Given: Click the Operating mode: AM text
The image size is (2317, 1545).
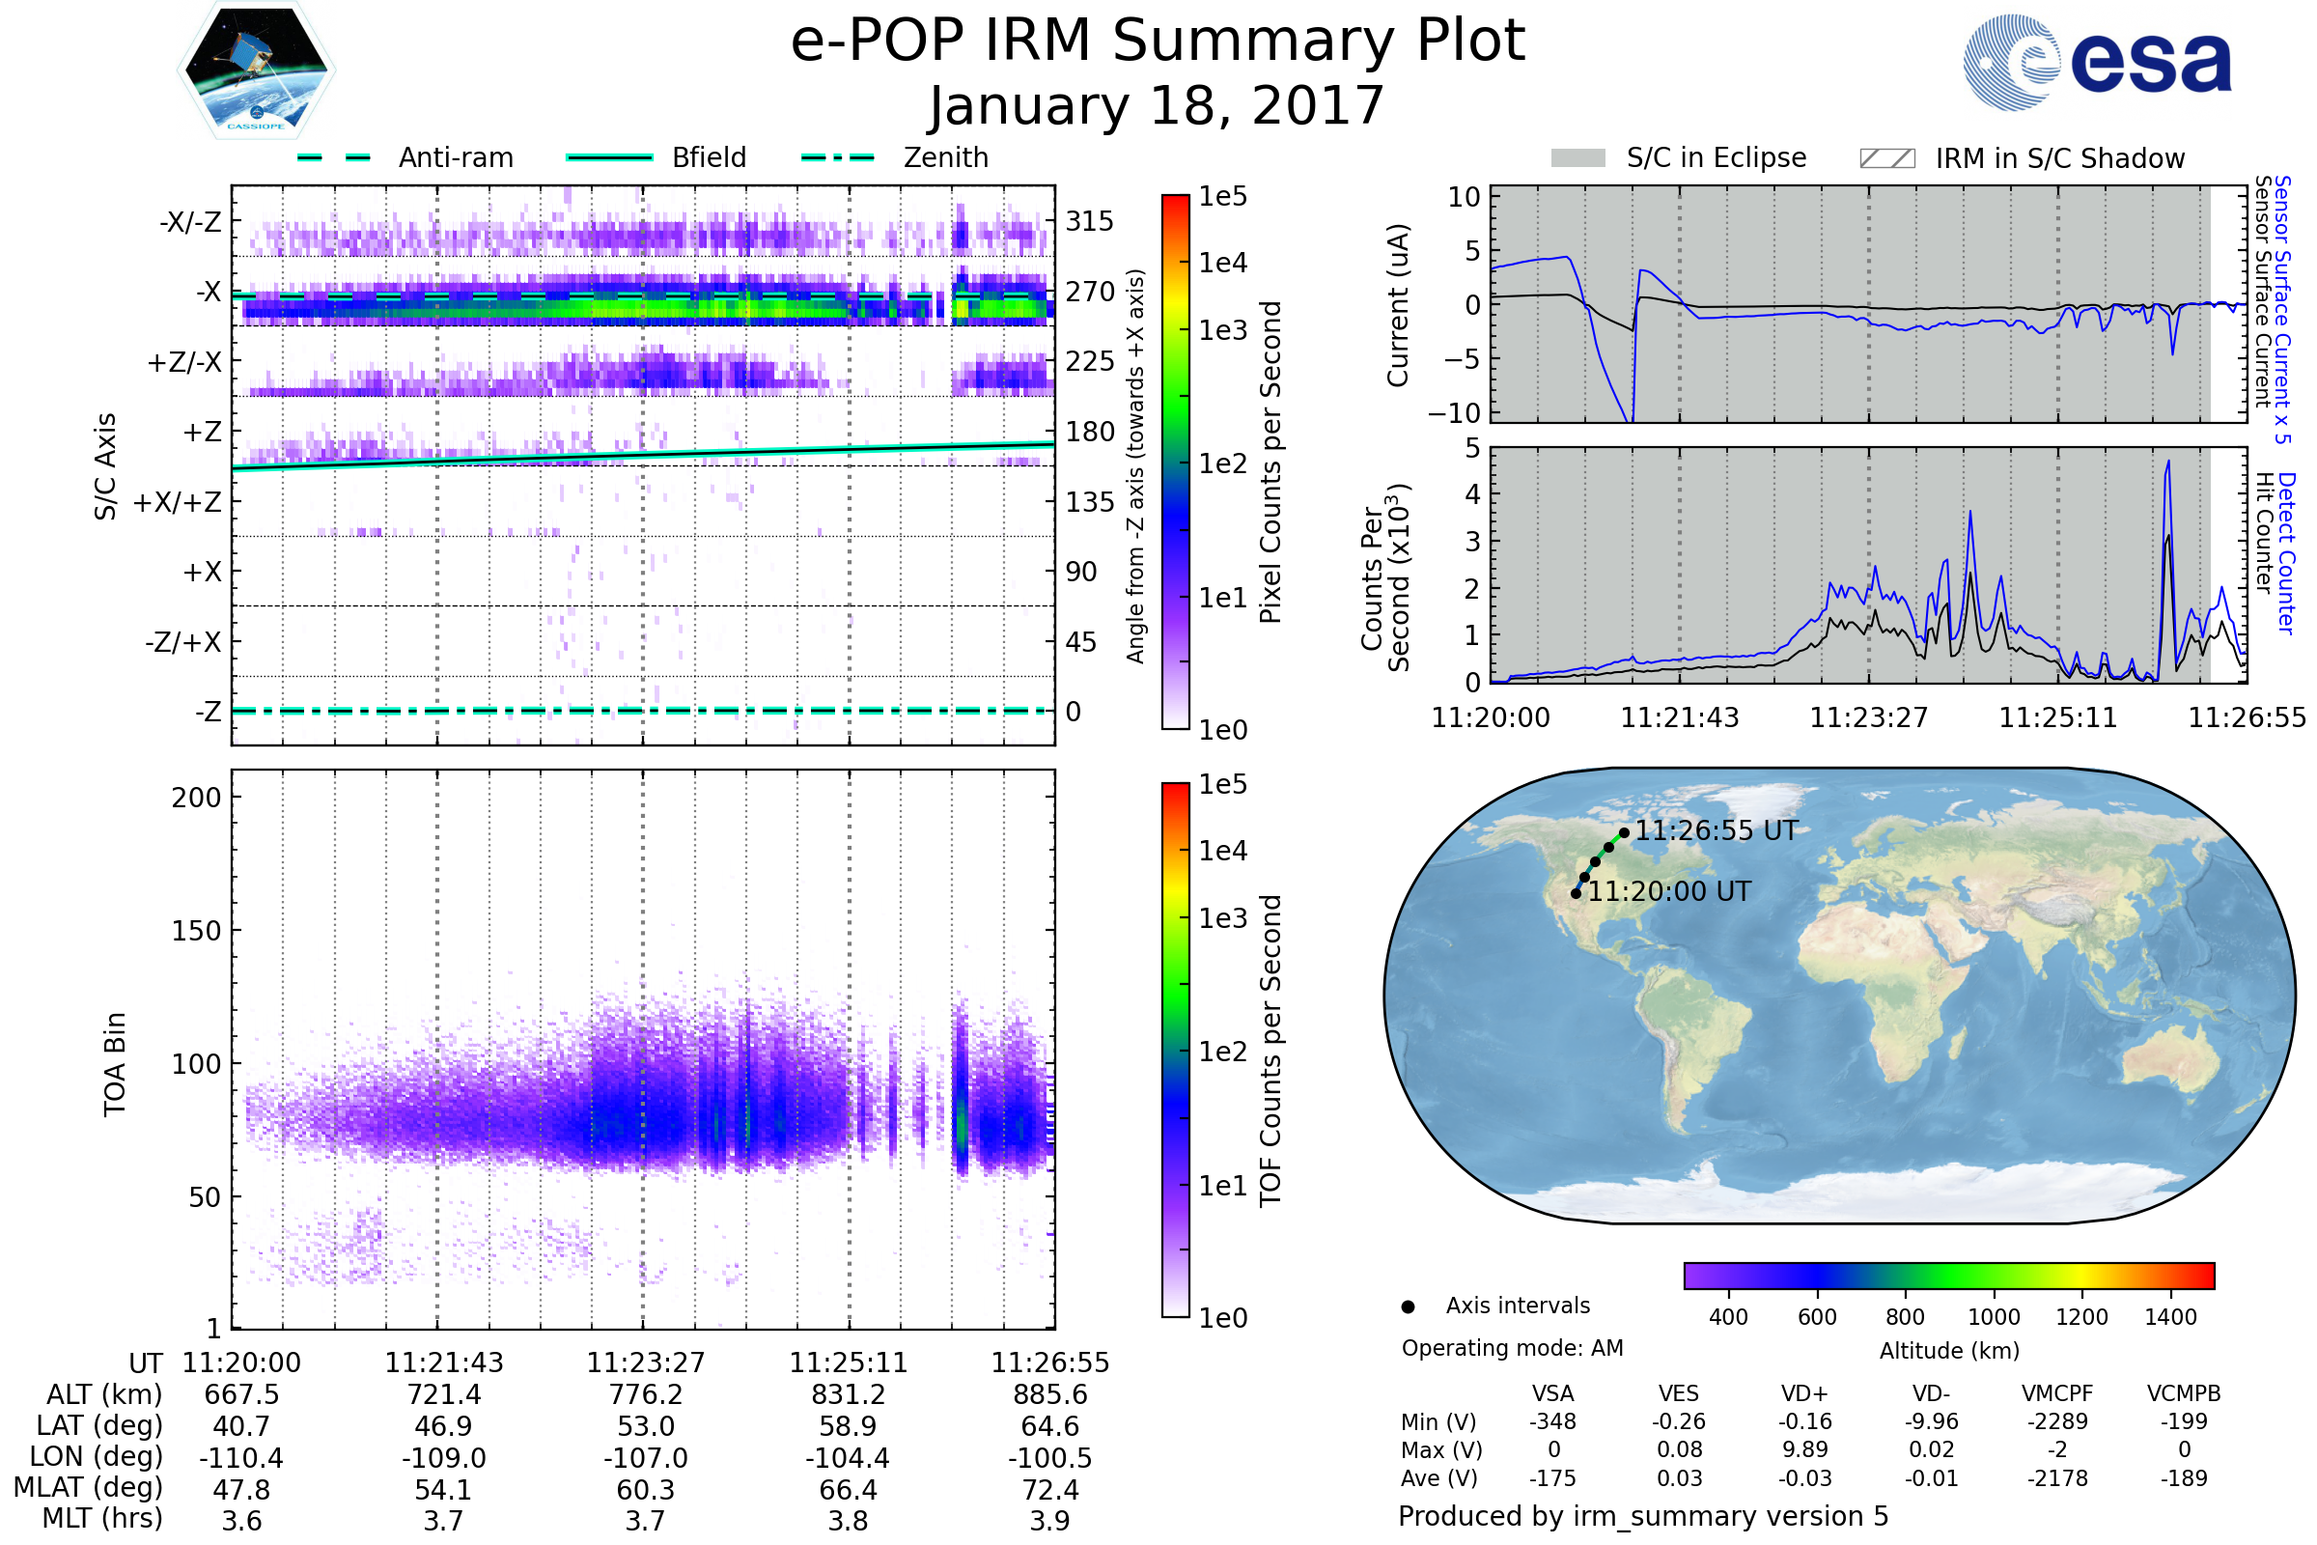Looking at the screenshot, I should [1512, 1348].
